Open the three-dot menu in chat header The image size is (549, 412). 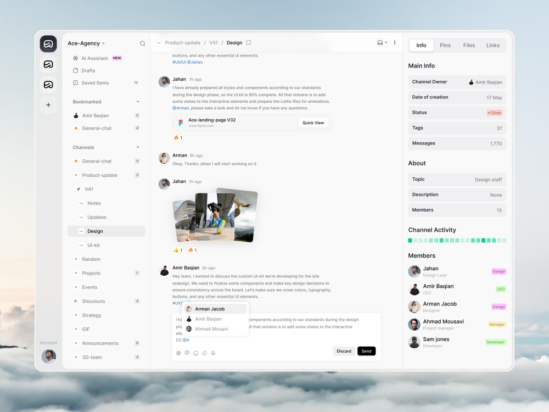click(x=395, y=43)
